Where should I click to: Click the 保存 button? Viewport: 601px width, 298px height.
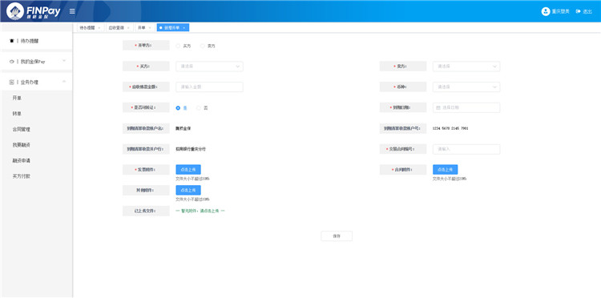337,236
